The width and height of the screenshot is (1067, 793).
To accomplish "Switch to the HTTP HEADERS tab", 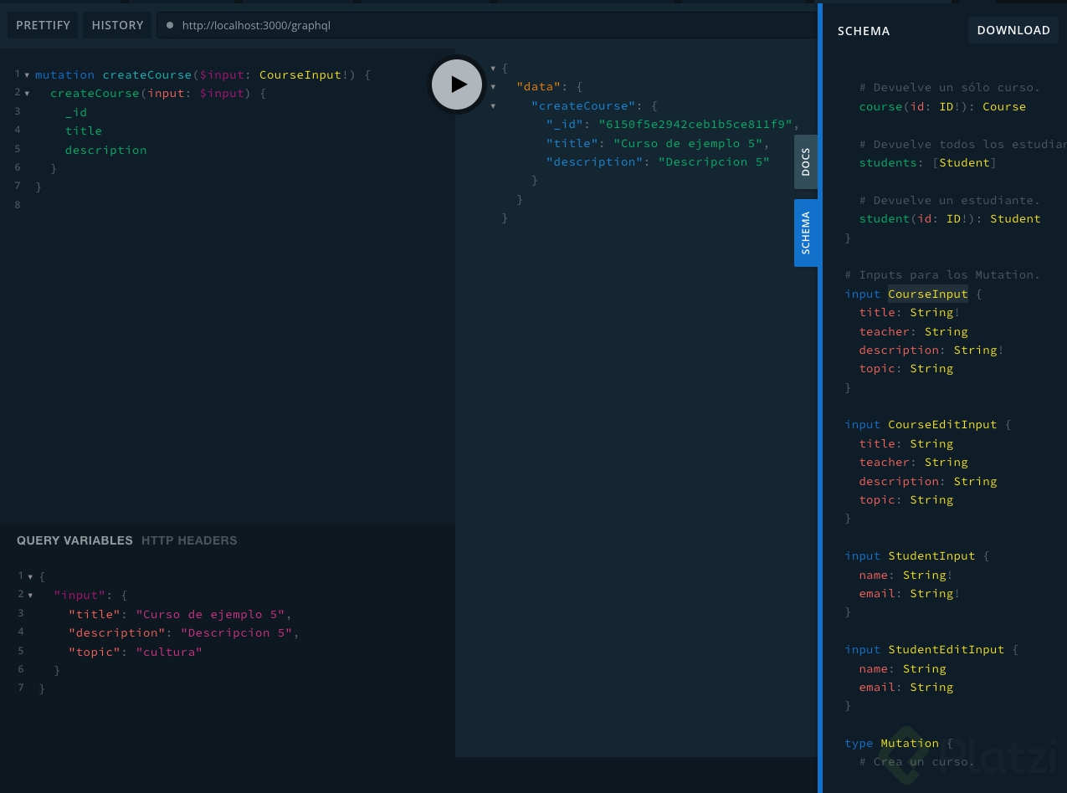I will [189, 540].
